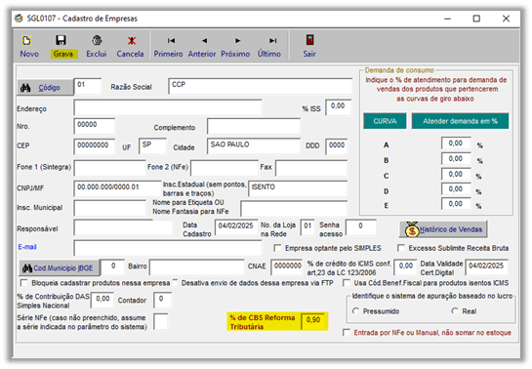Click the Responsável field

(x=123, y=227)
